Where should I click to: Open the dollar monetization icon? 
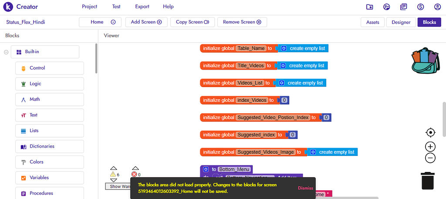click(420, 7)
